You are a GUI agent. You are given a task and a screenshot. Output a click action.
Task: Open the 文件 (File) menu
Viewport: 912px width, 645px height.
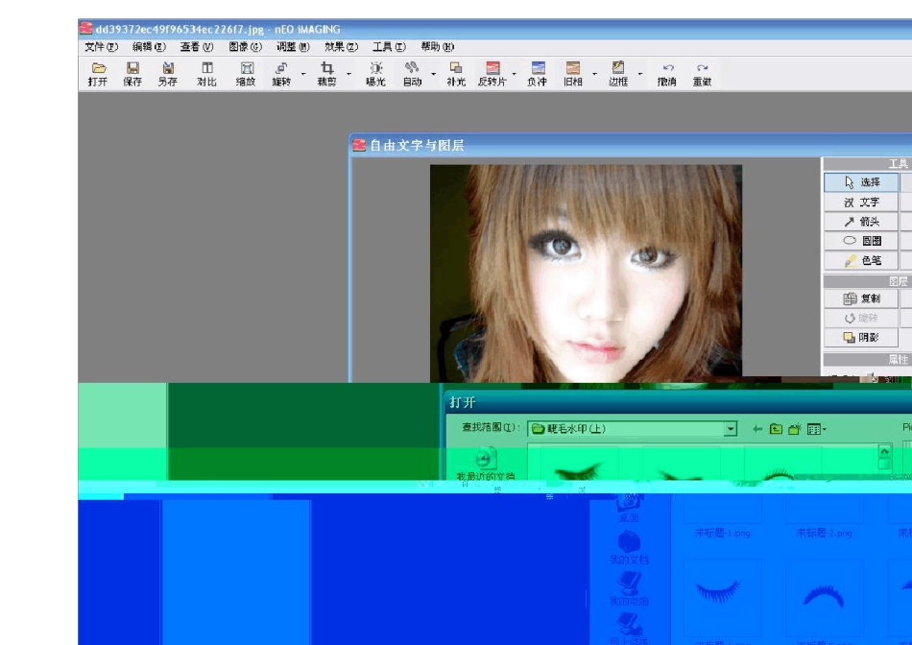tap(101, 46)
